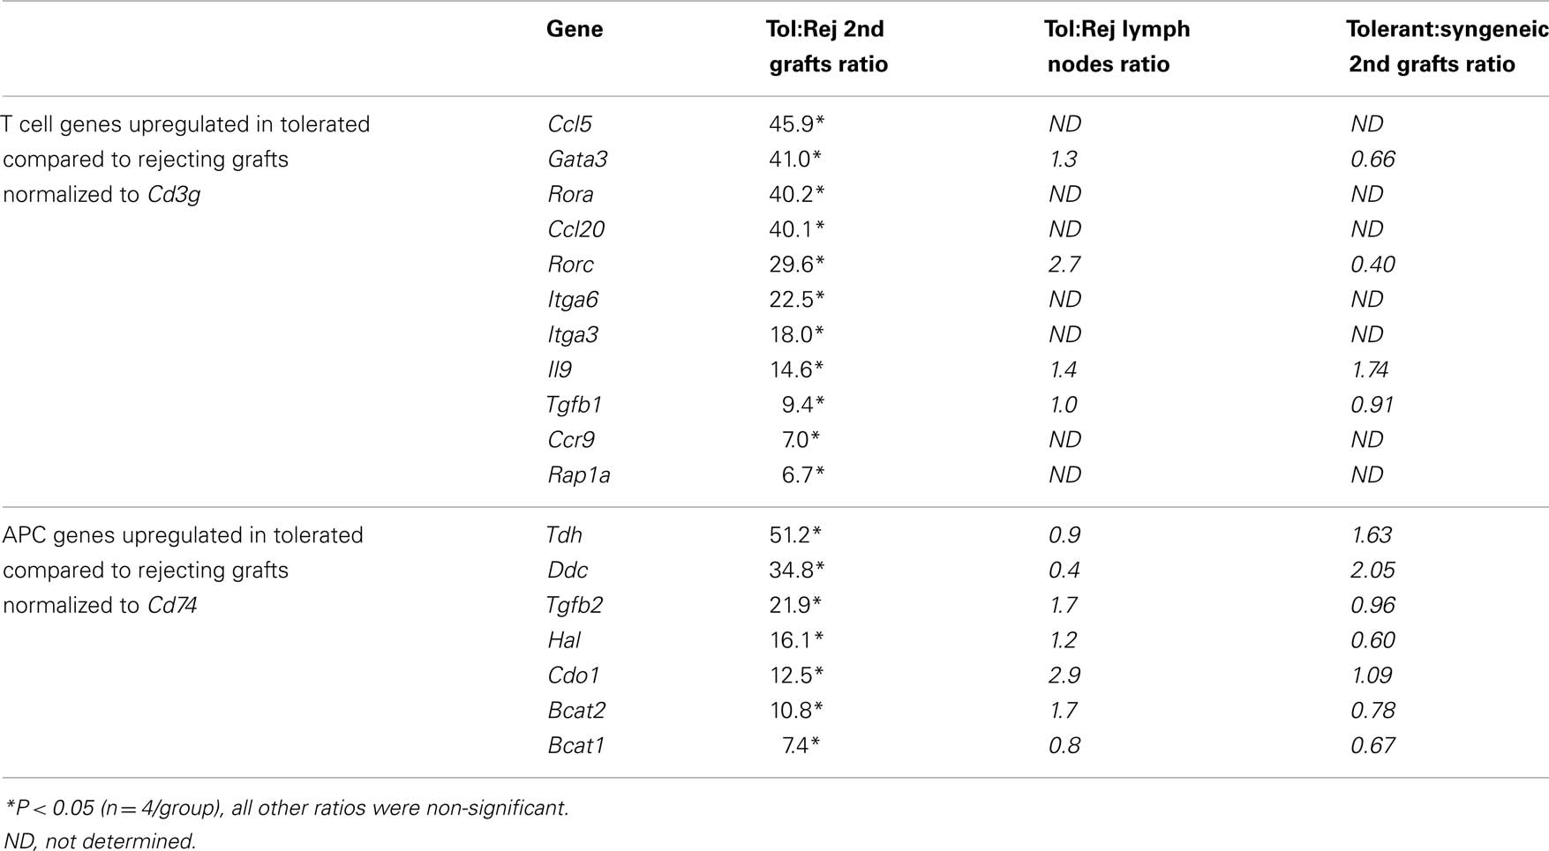Click the Tdh gene name
This screenshot has height=851, width=1549.
564,535
